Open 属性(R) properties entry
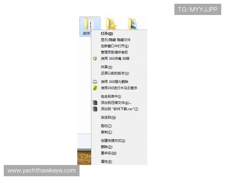The height and width of the screenshot is (180, 225). point(106,162)
